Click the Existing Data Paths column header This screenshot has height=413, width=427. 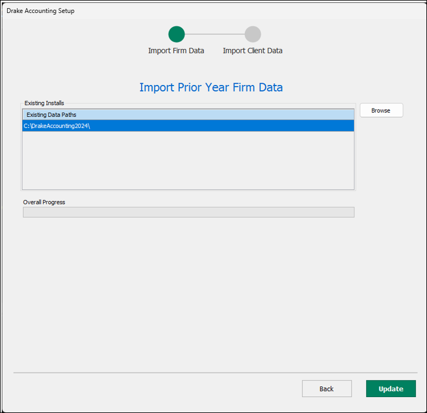[188, 114]
